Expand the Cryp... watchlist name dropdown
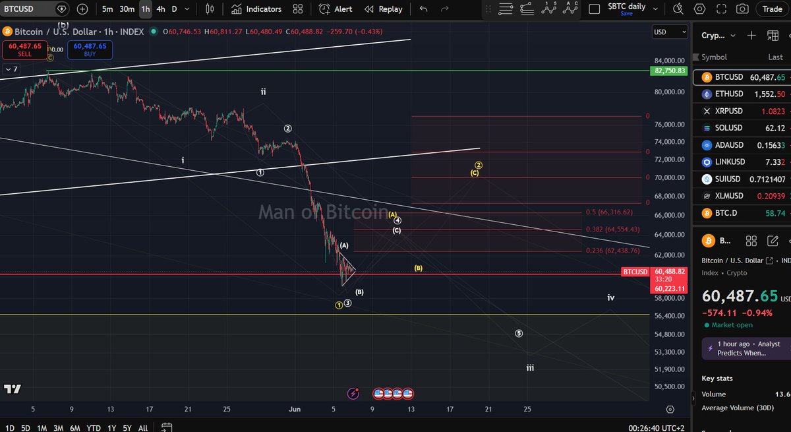 click(x=717, y=36)
